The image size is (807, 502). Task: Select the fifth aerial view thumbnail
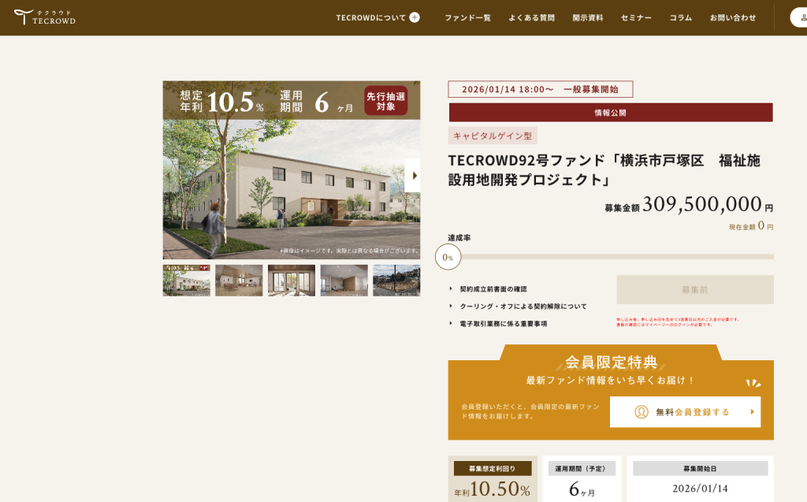tap(396, 281)
